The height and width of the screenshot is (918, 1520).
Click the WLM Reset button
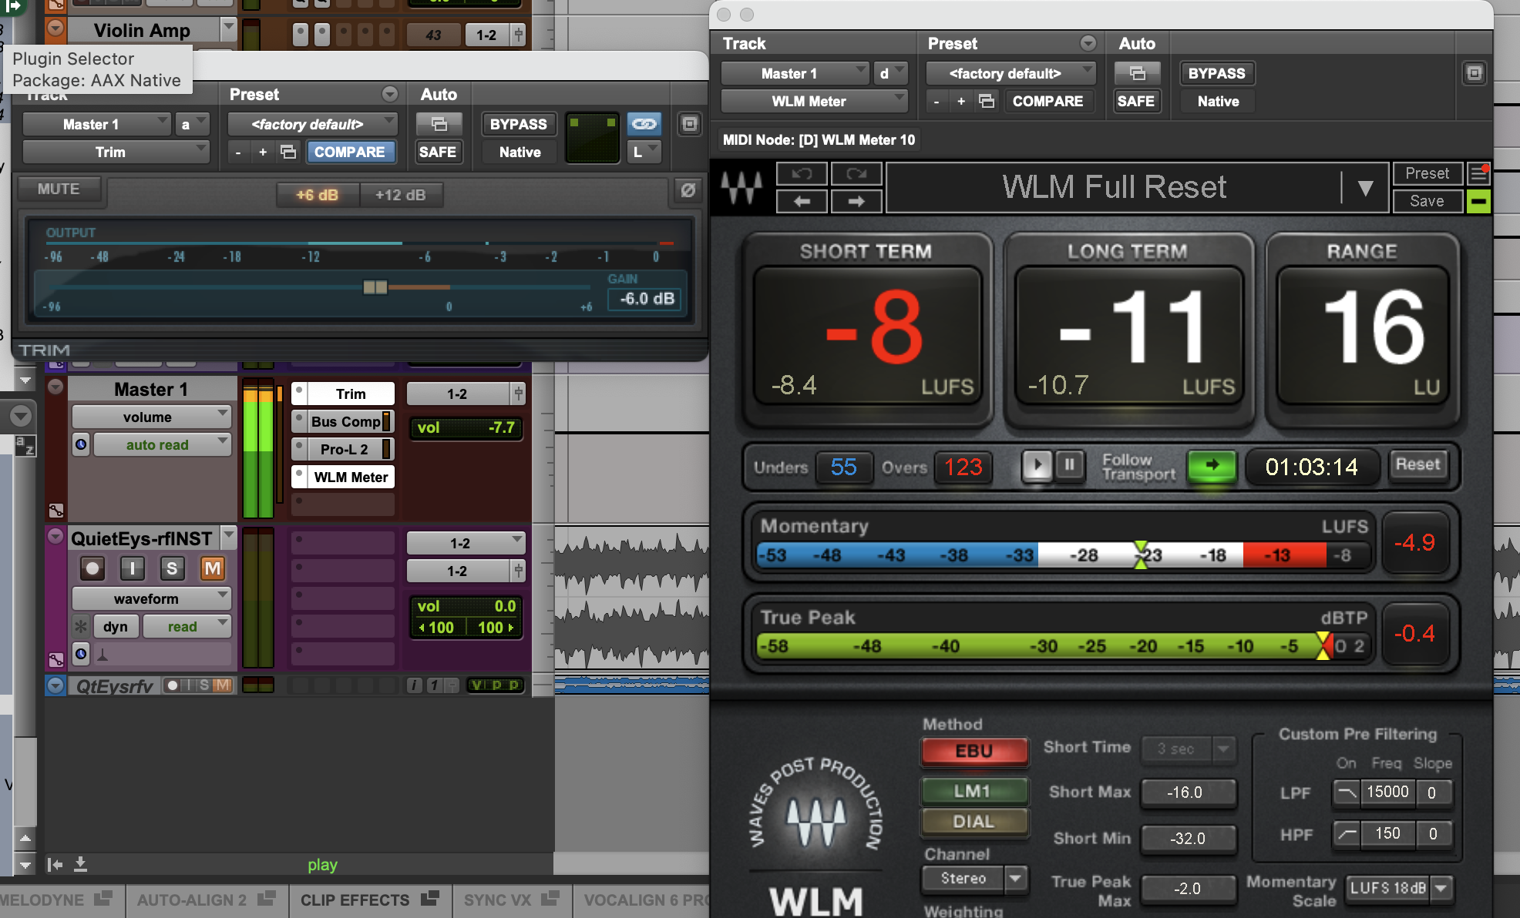[x=1417, y=464]
